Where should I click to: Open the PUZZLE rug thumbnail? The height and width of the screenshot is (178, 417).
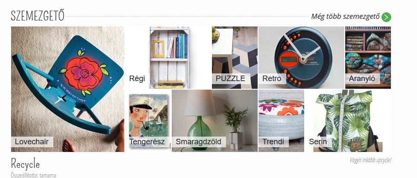235,57
